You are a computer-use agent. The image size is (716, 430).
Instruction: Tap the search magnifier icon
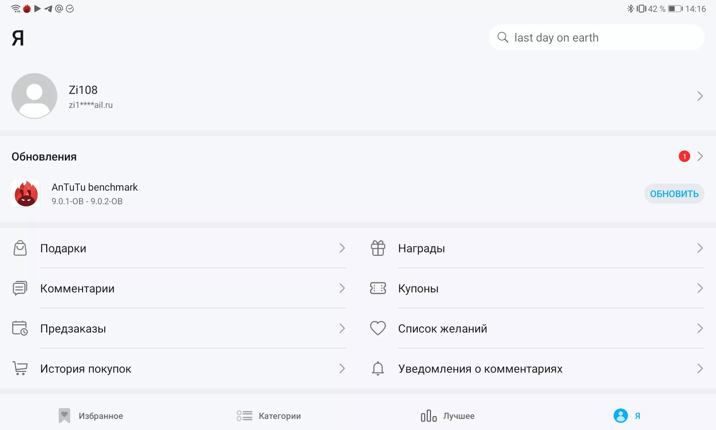pyautogui.click(x=503, y=37)
